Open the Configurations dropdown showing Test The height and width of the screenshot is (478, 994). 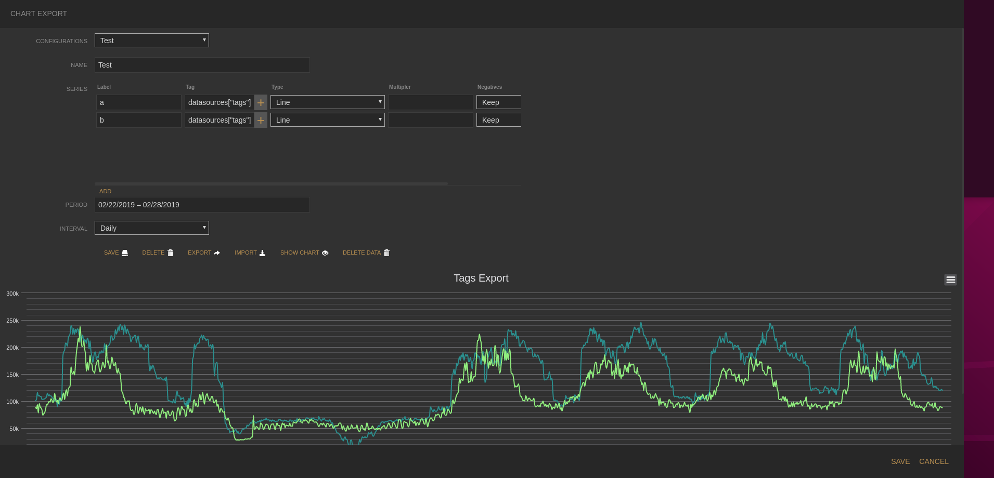[x=151, y=40]
